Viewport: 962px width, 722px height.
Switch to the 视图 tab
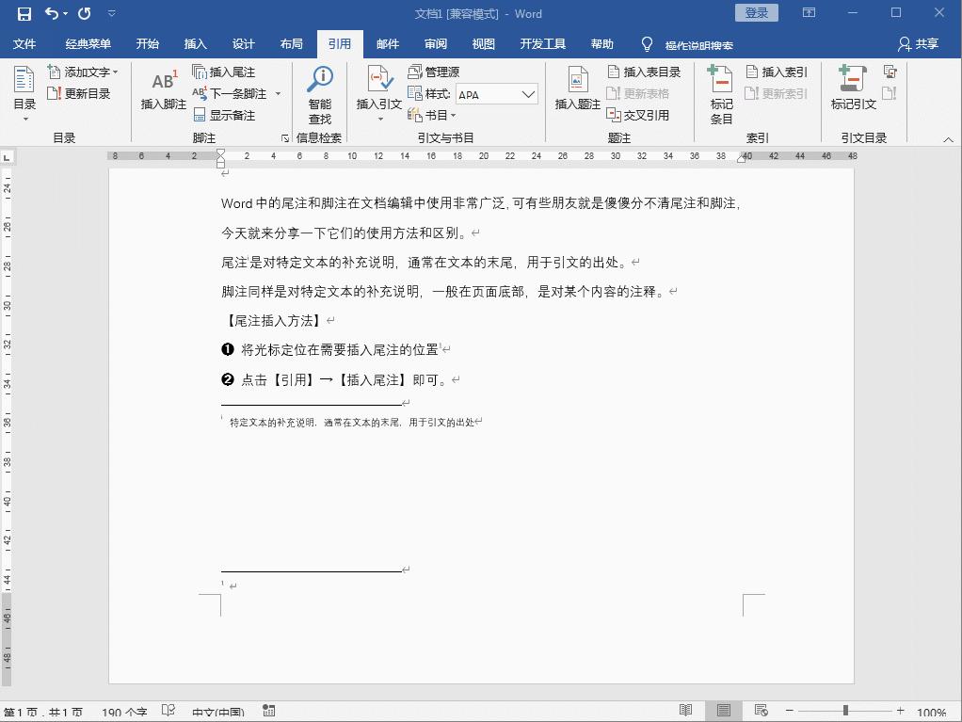point(484,44)
